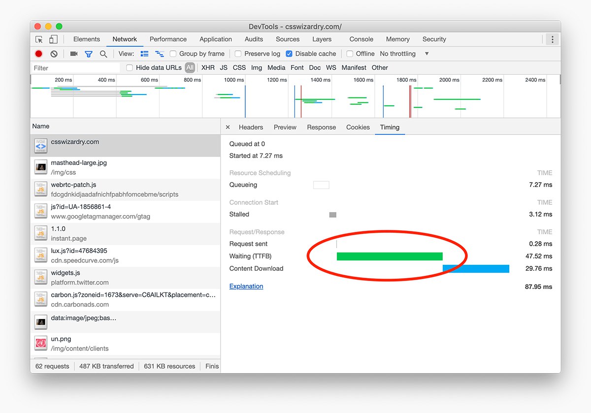591x413 pixels.
Task: Toggle the waterfall overview view icon
Action: 160,54
